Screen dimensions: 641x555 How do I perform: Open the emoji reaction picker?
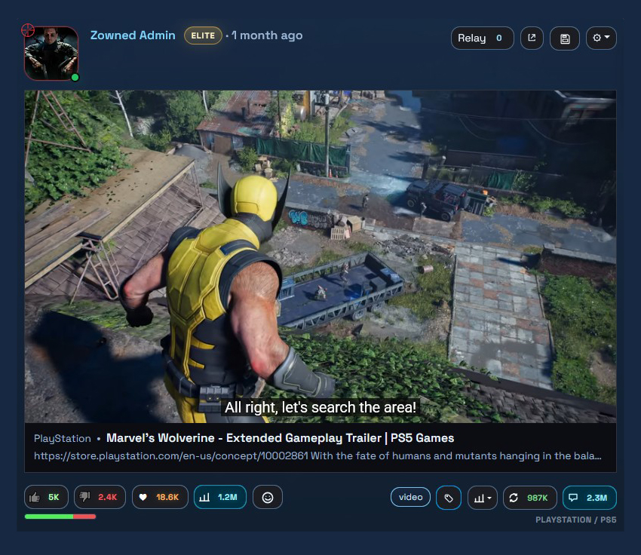tap(268, 497)
